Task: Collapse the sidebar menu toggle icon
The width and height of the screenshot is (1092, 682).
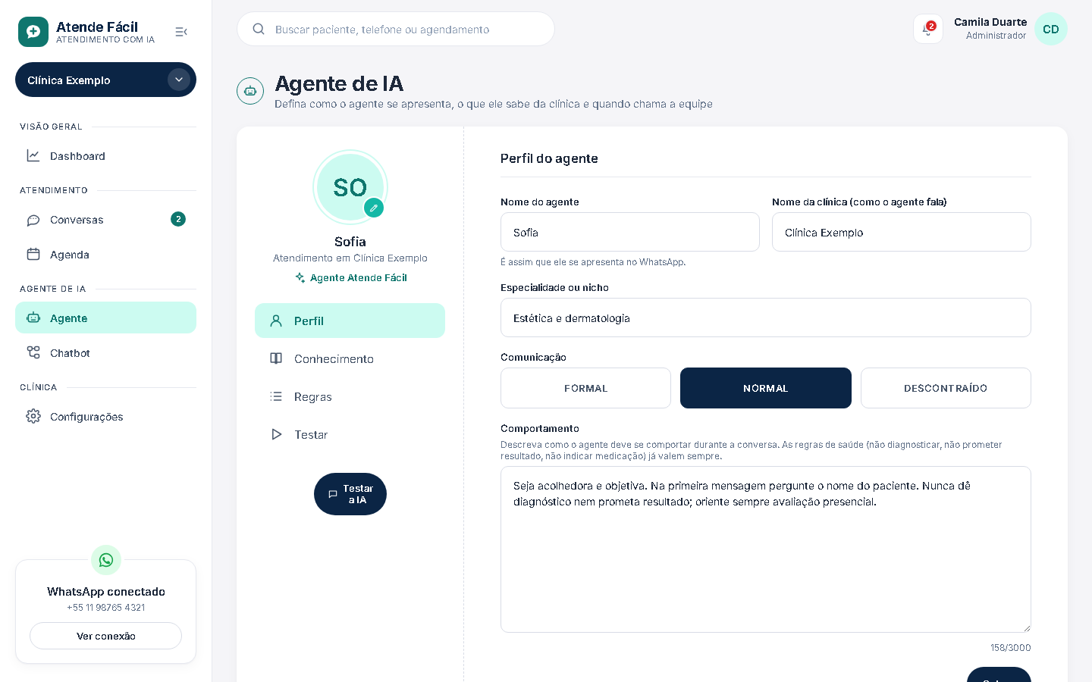Action: click(x=181, y=32)
